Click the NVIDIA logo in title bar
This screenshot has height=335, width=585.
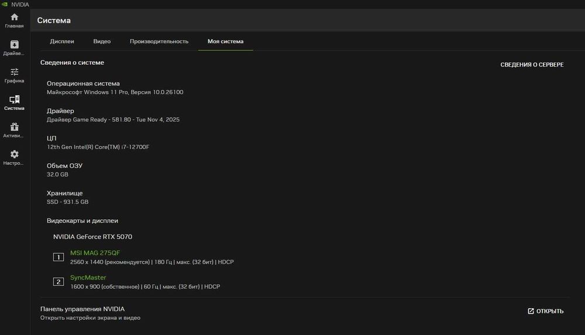click(x=5, y=5)
